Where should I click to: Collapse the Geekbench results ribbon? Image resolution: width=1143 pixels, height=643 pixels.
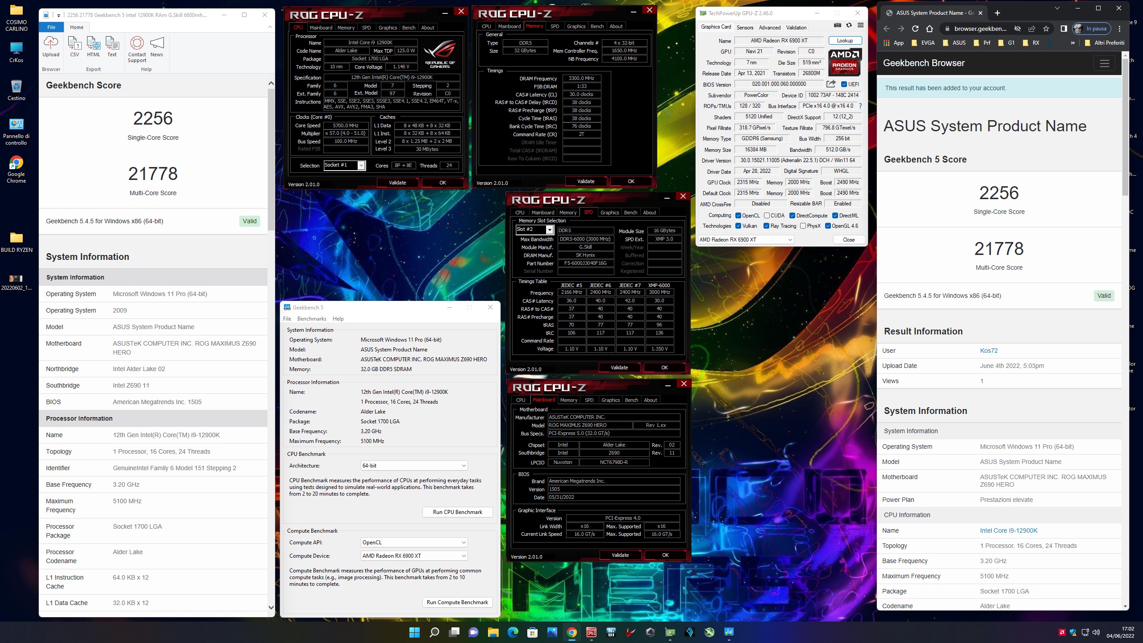point(270,27)
